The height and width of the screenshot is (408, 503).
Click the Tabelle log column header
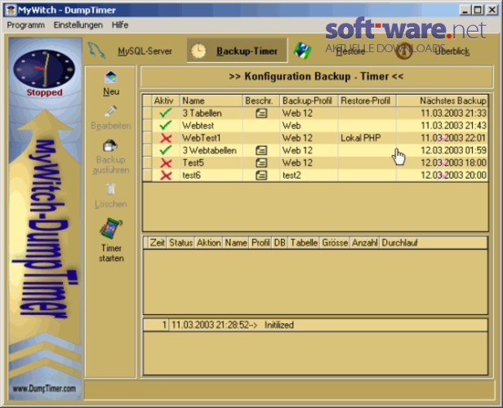(x=304, y=242)
